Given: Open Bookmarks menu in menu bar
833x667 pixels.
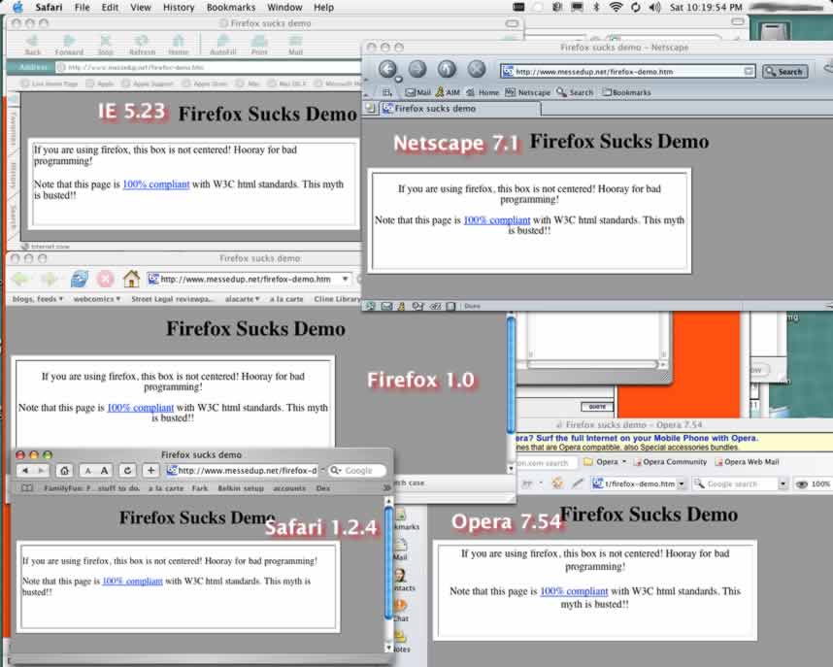Looking at the screenshot, I should pyautogui.click(x=230, y=8).
